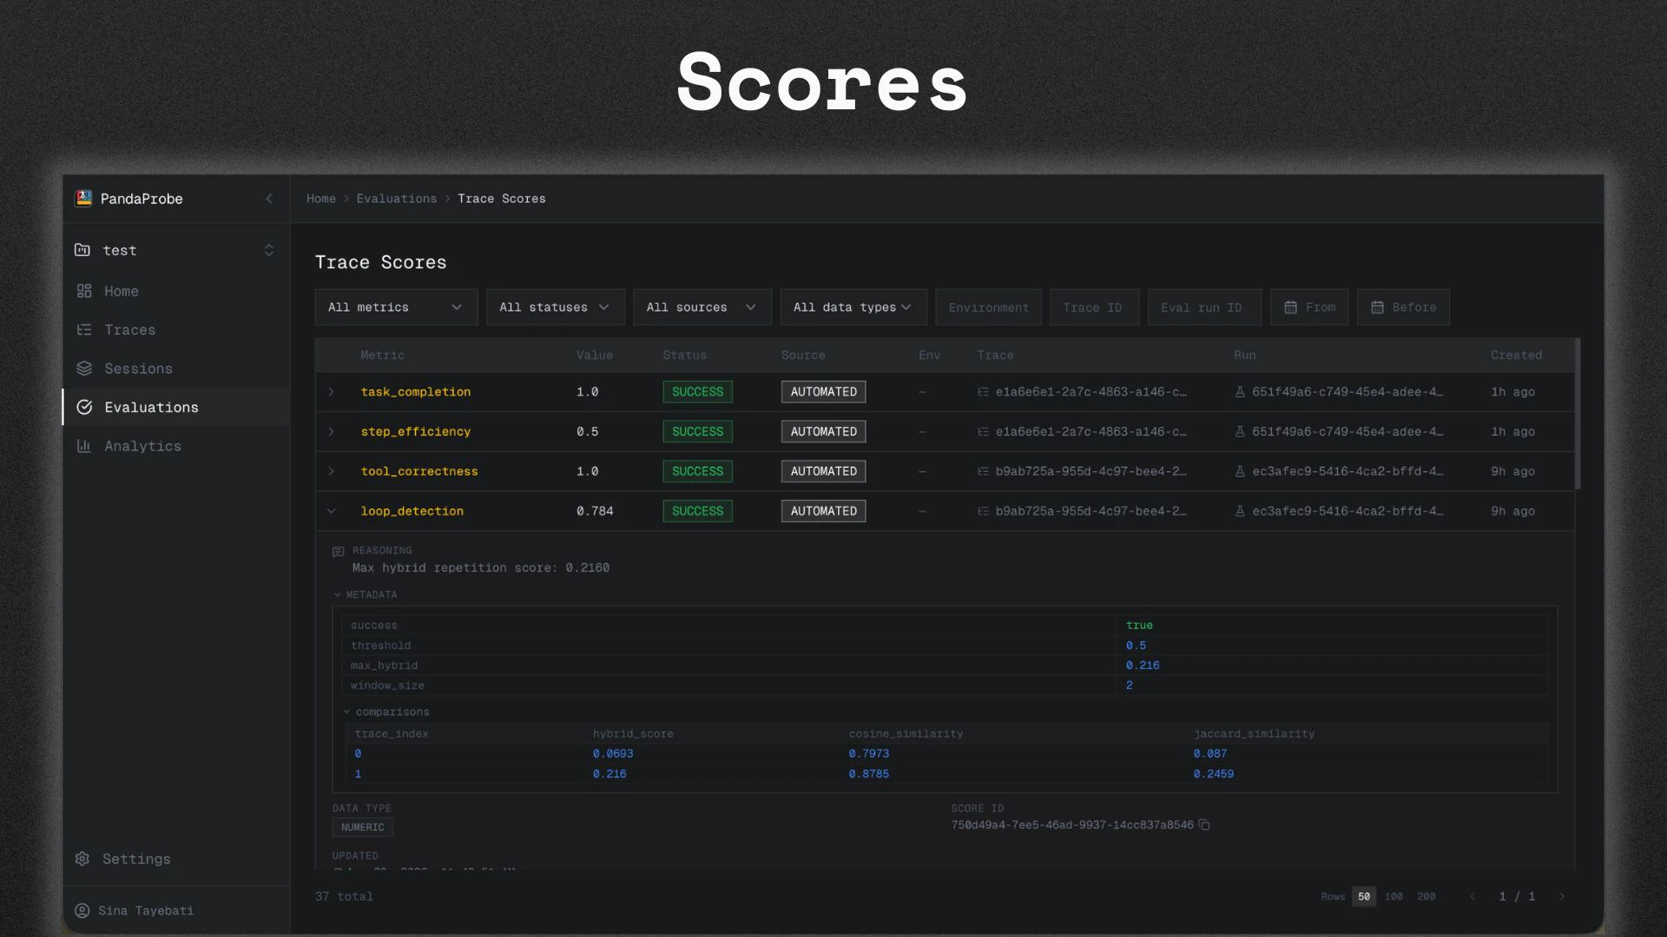Viewport: 1667px width, 937px height.
Task: Click the Traces sidebar icon
Action: [x=84, y=330]
